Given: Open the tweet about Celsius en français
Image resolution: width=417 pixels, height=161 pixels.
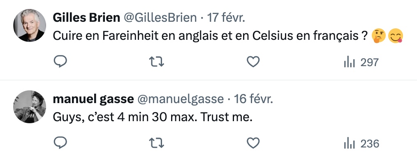Looking at the screenshot, I should (x=210, y=36).
